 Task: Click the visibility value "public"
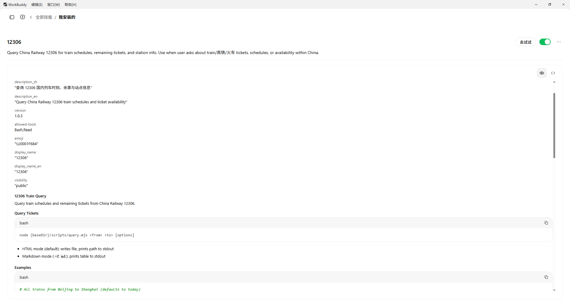[x=21, y=186]
